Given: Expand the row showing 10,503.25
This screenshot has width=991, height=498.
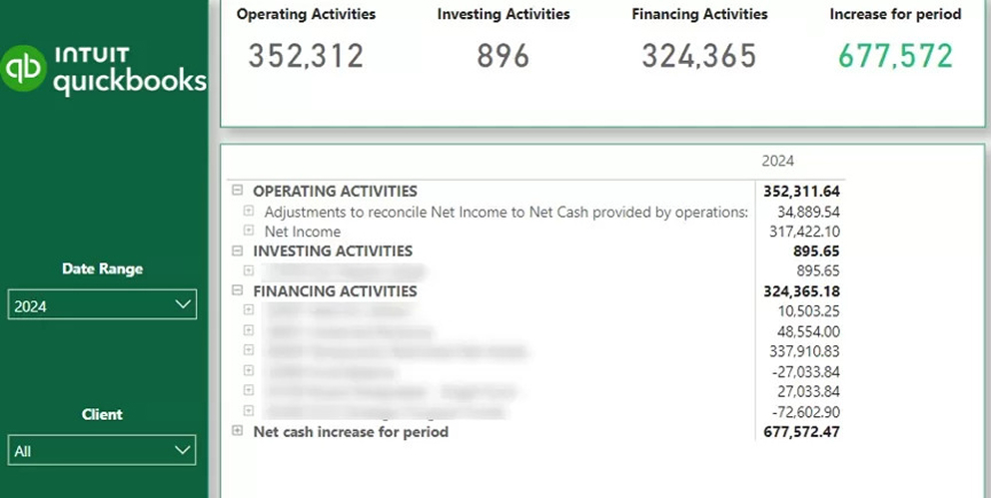Looking at the screenshot, I should tap(249, 310).
